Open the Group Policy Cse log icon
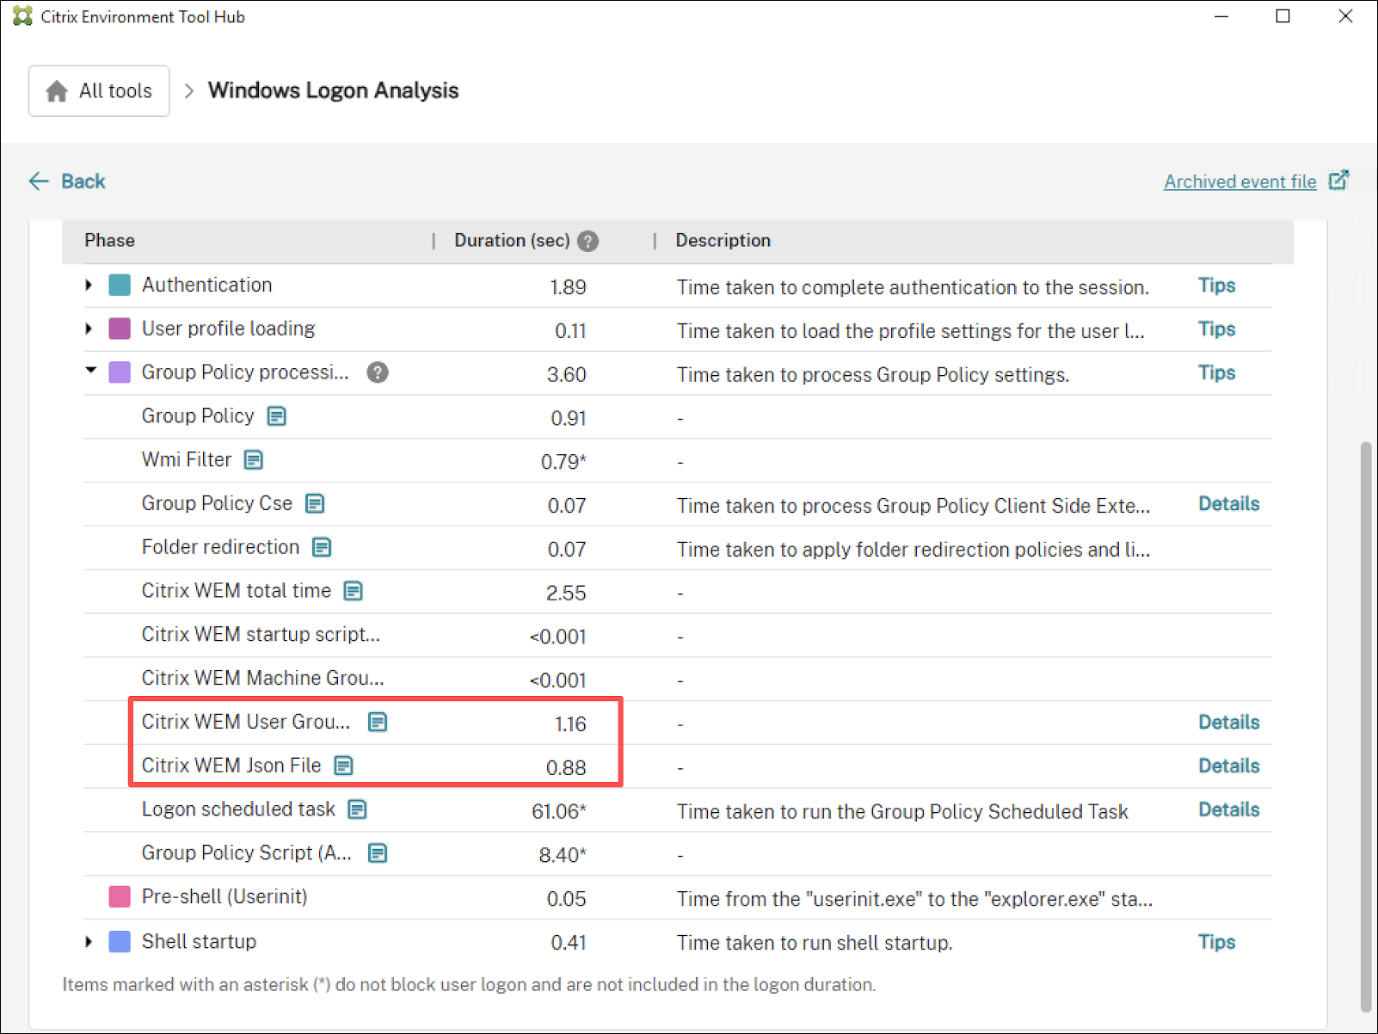Viewport: 1378px width, 1034px height. click(315, 503)
